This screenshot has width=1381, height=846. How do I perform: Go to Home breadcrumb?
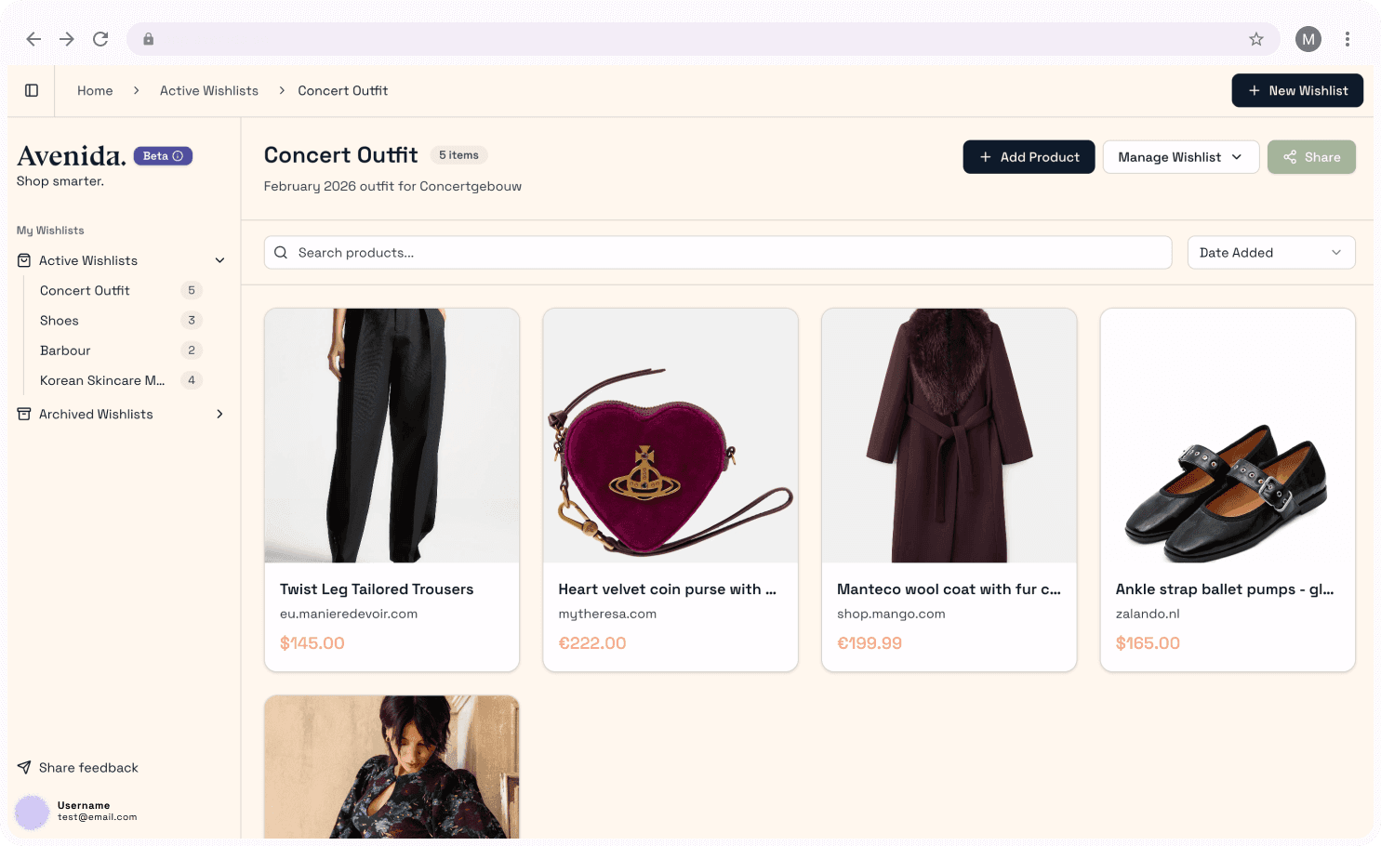[x=95, y=90]
